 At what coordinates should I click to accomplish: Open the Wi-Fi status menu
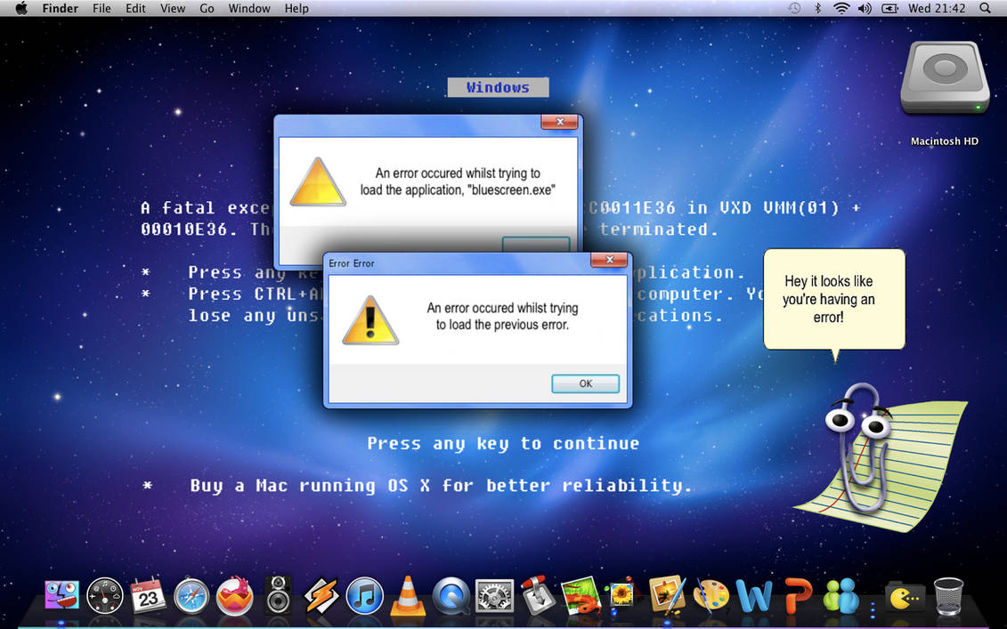(841, 8)
